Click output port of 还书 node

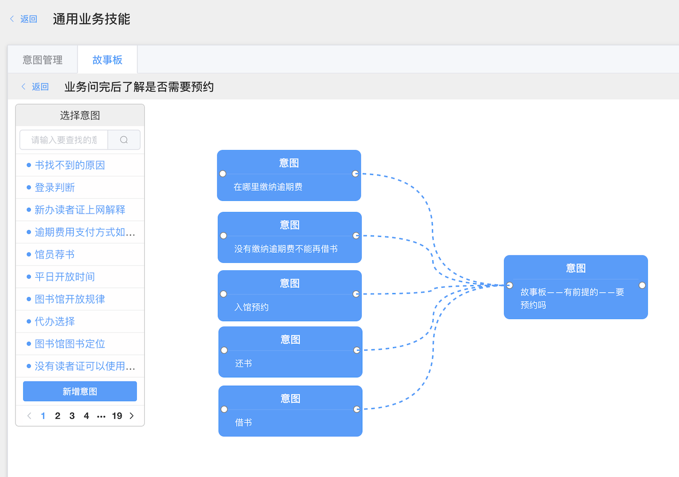coord(356,350)
